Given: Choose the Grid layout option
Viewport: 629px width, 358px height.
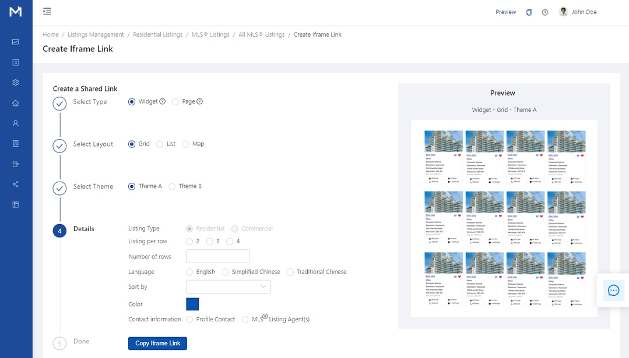Looking at the screenshot, I should 132,144.
